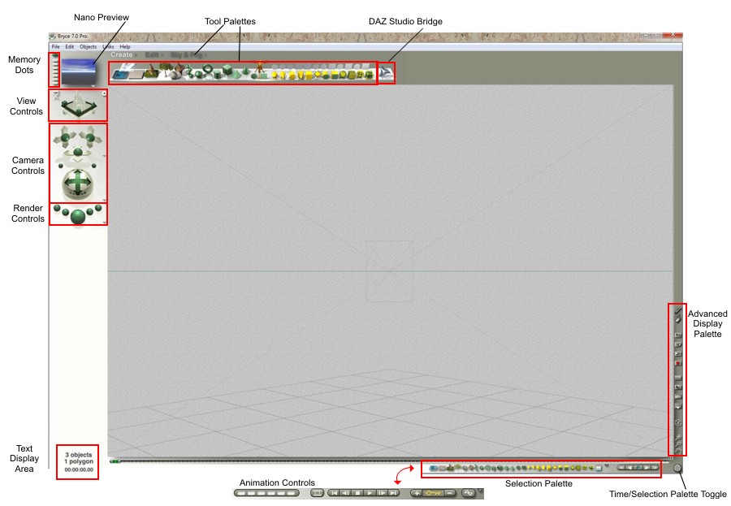
Task: Click the top memory dot
Action: pos(55,57)
